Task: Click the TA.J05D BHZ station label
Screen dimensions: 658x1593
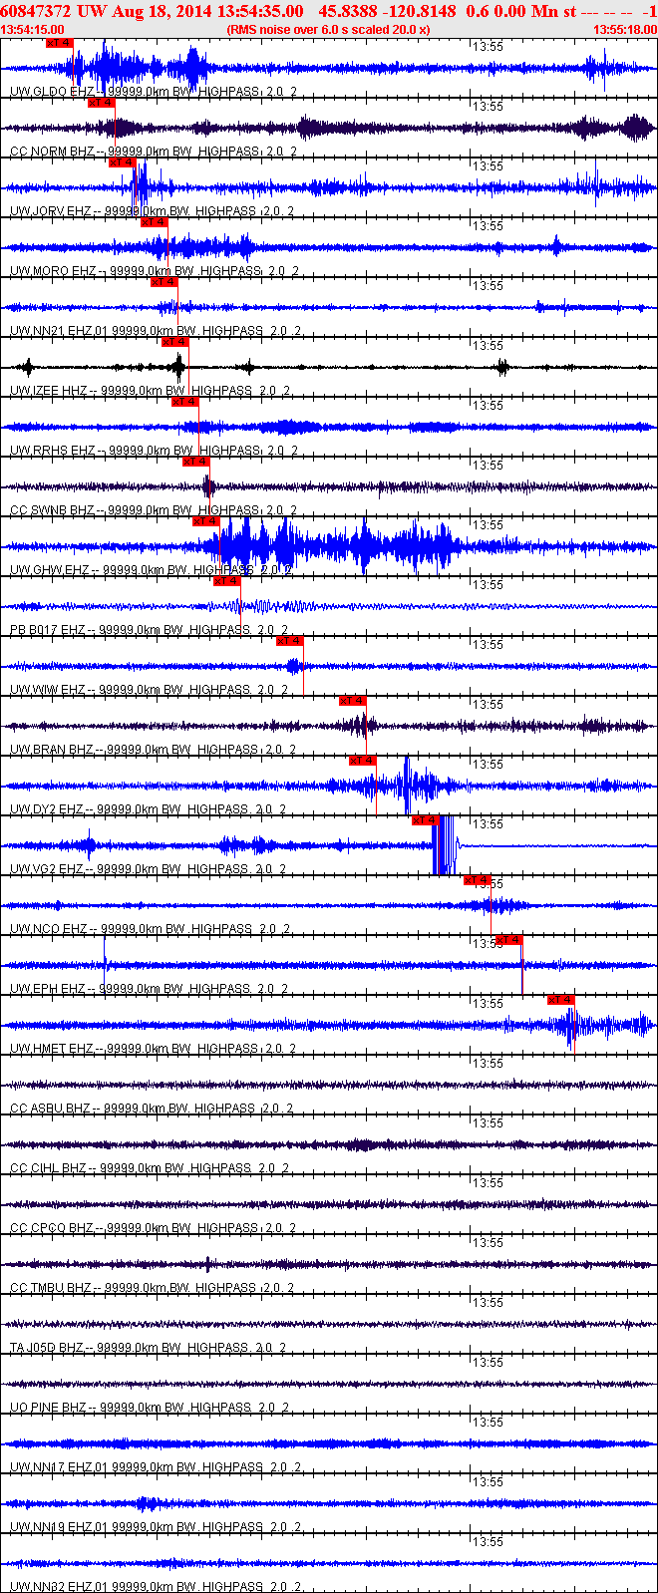Action: pos(149,1348)
